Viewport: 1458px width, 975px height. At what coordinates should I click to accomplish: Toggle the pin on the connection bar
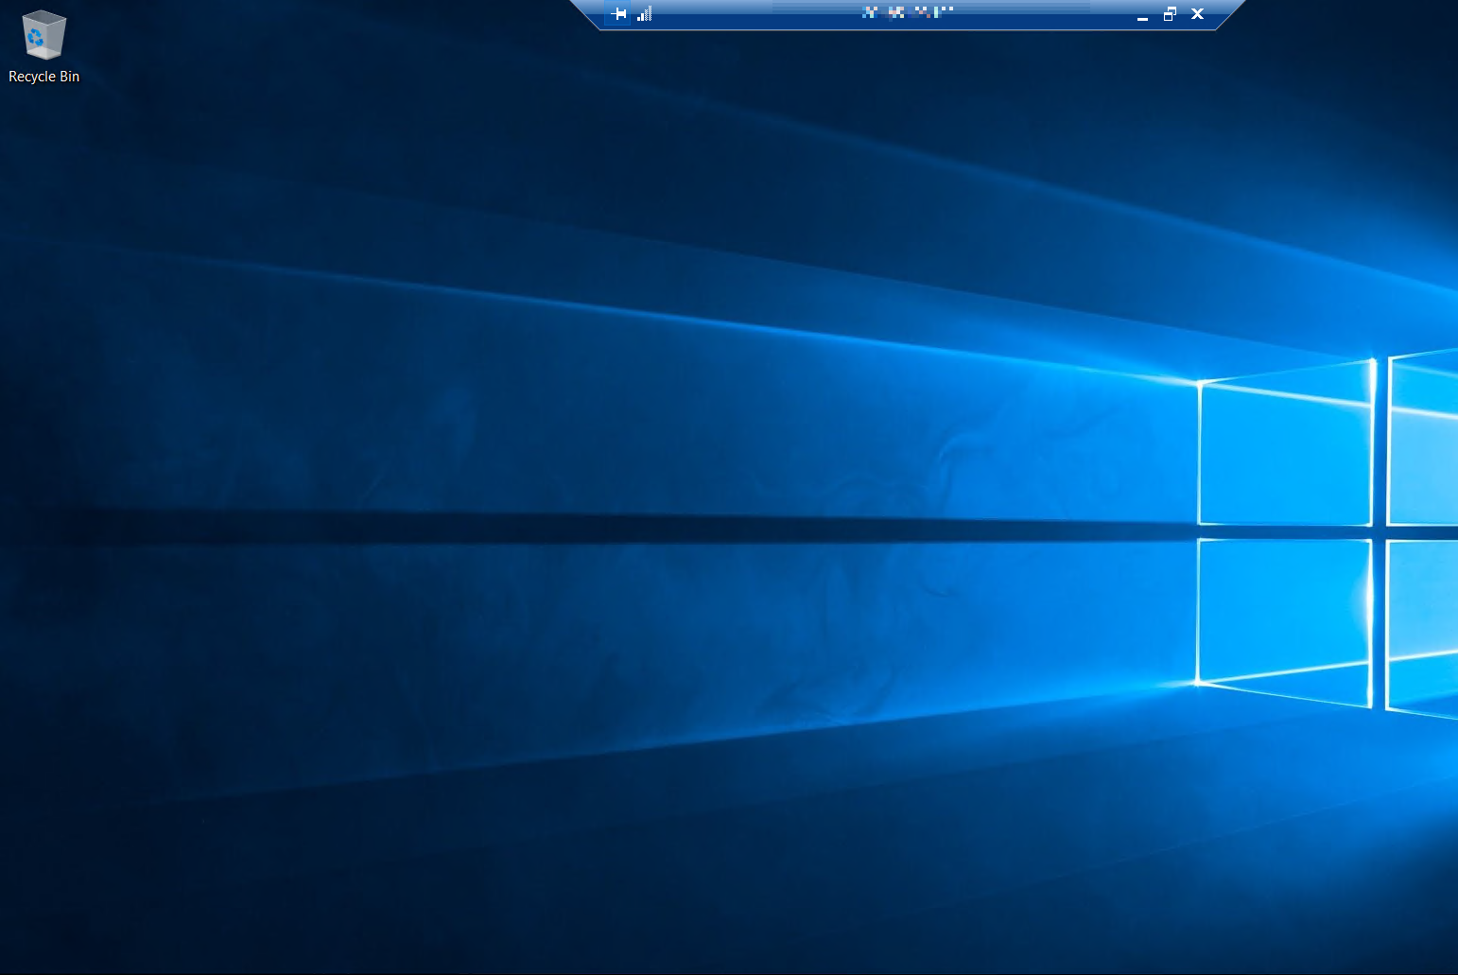pyautogui.click(x=618, y=13)
